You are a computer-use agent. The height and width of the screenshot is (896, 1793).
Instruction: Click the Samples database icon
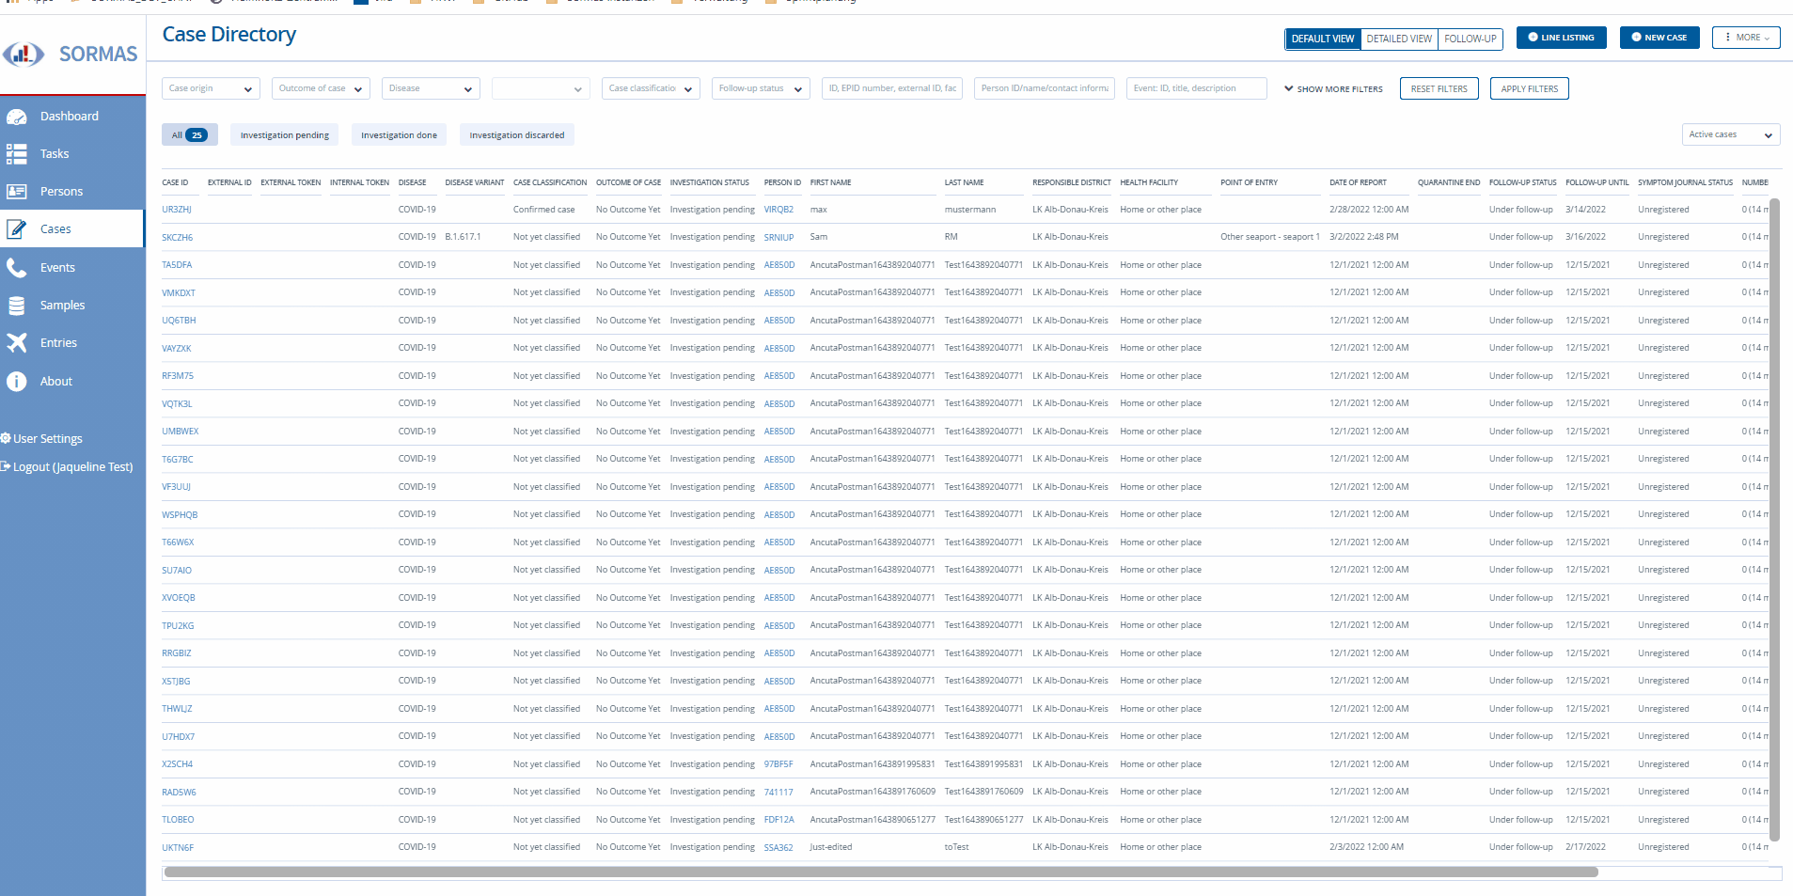(17, 306)
